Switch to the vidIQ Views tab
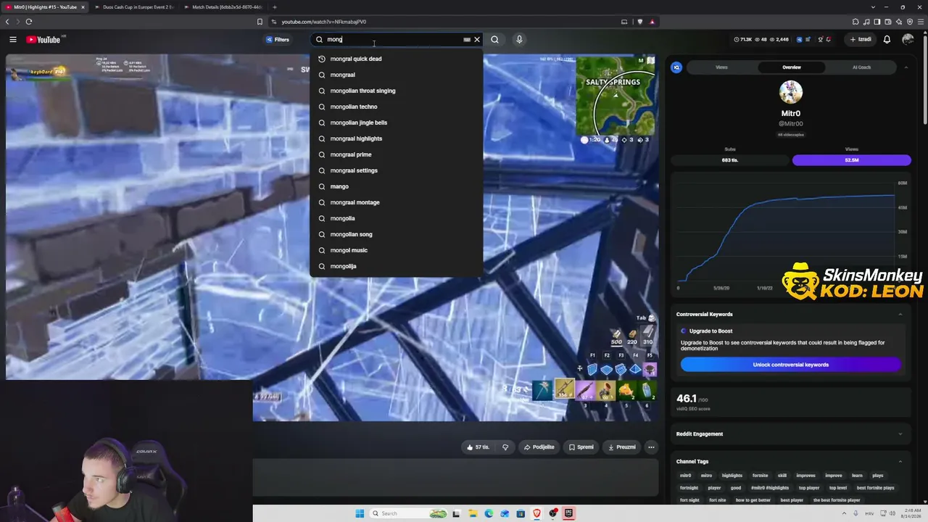The image size is (928, 522). pyautogui.click(x=721, y=67)
